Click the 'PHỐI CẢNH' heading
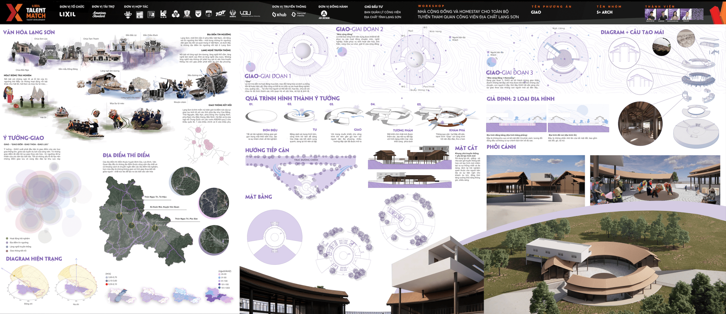 pyautogui.click(x=501, y=147)
